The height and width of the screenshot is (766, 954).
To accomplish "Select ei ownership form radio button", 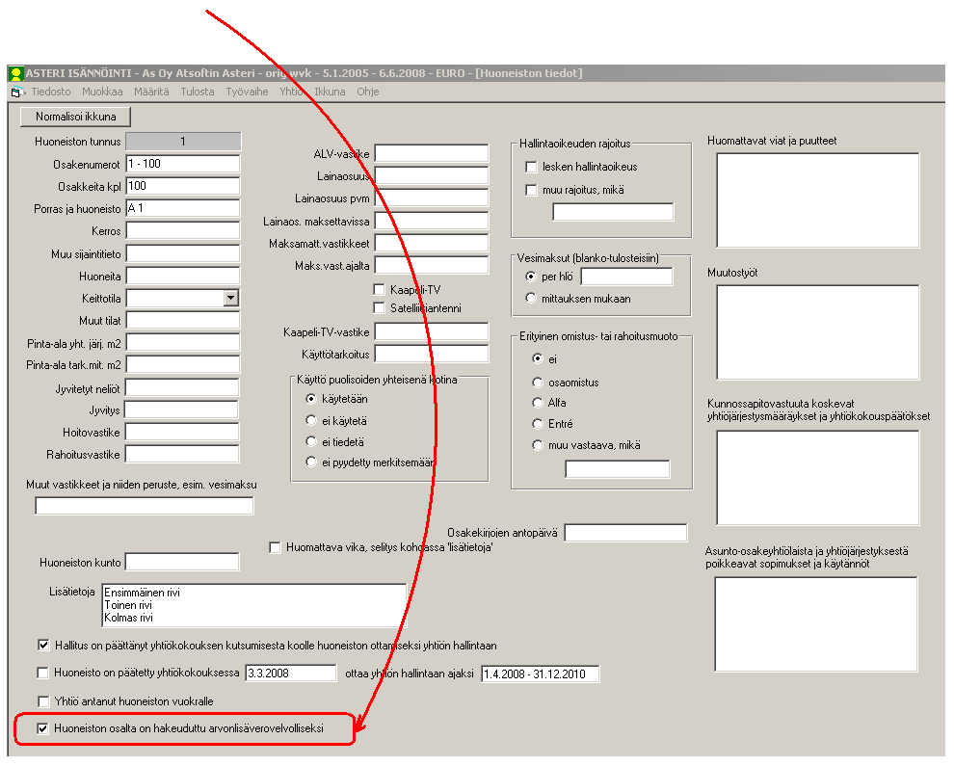I will point(538,358).
